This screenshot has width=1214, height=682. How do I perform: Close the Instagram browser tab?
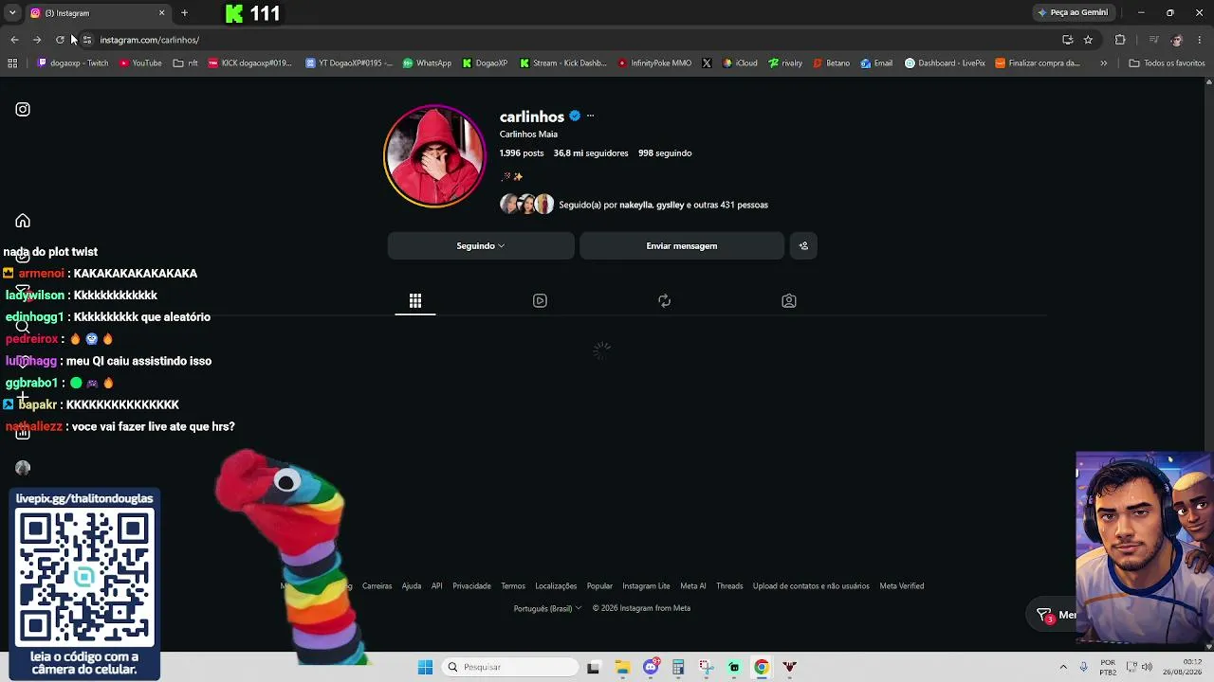161,13
